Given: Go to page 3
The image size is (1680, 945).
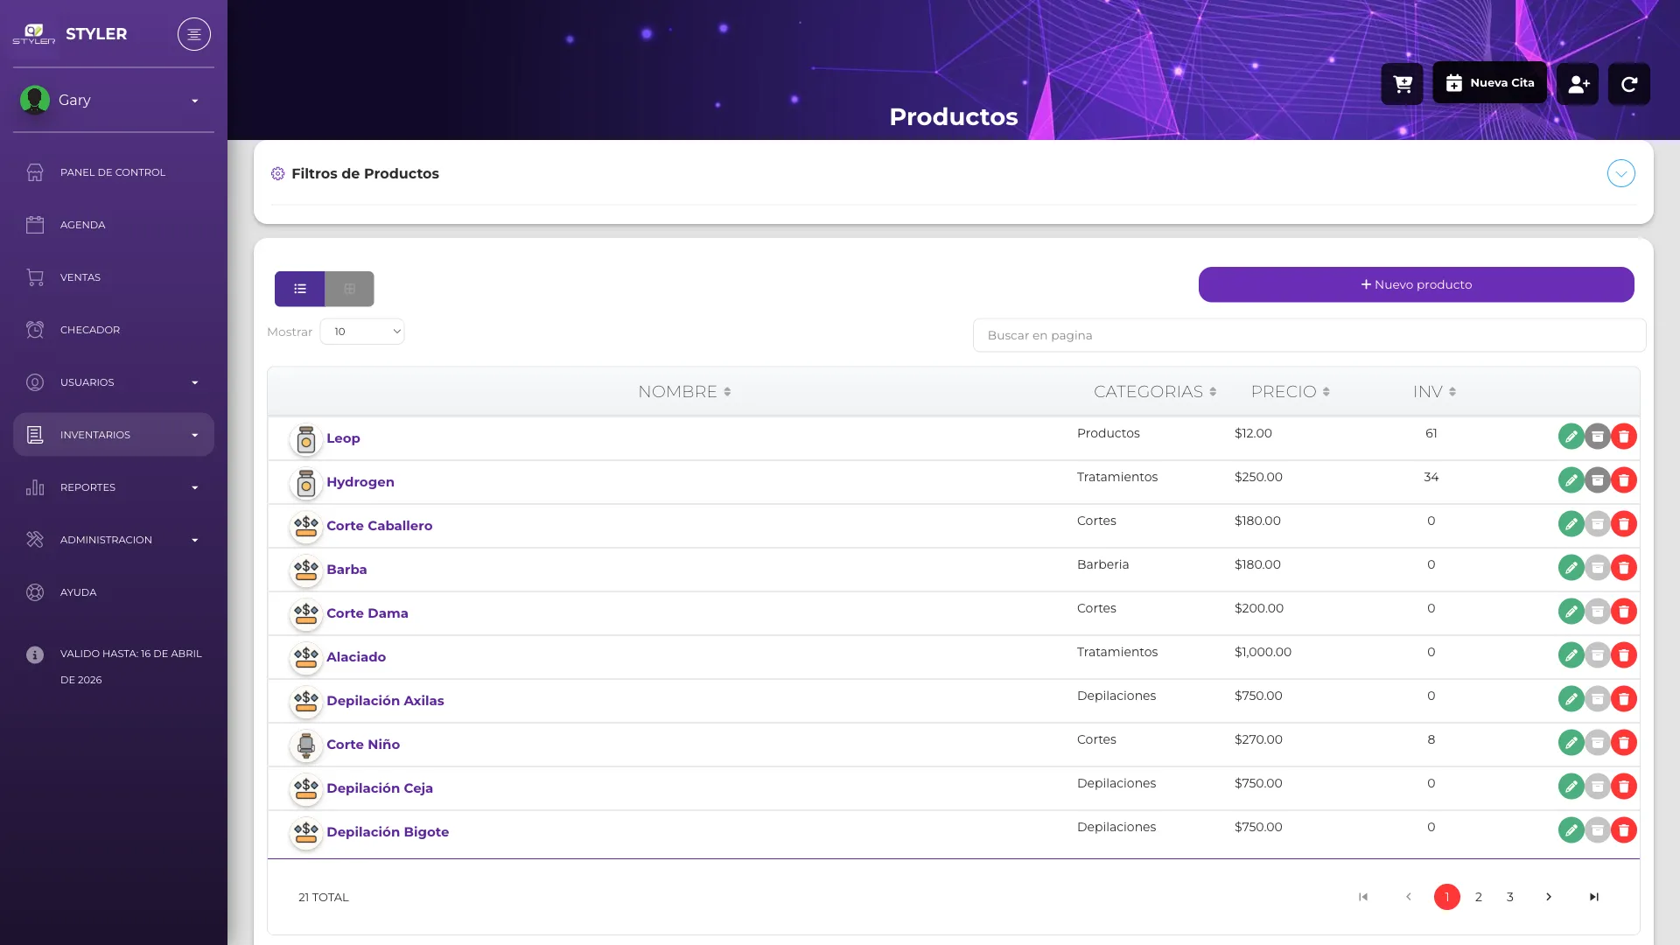Looking at the screenshot, I should pos(1509,897).
